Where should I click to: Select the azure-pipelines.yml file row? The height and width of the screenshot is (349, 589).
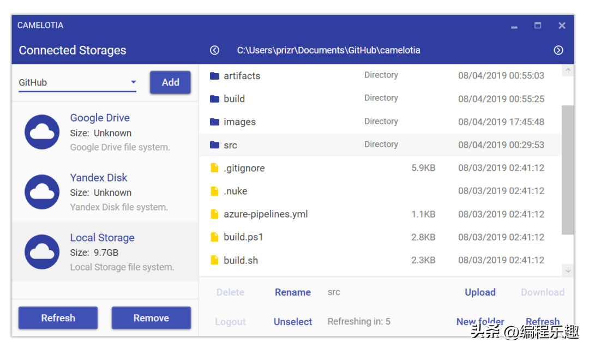tap(380, 214)
